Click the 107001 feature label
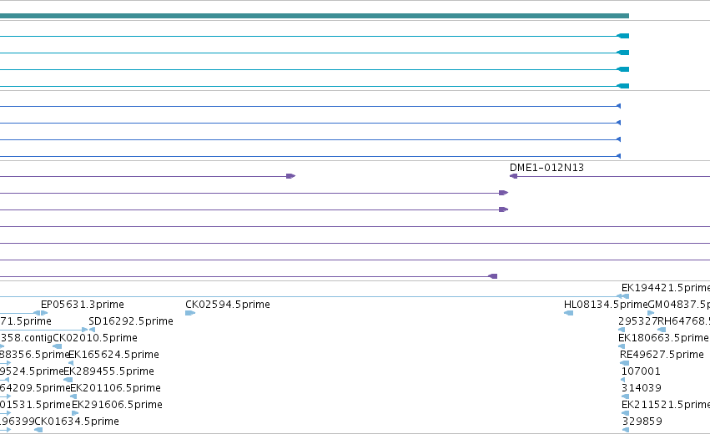Image resolution: width=710 pixels, height=434 pixels. click(x=641, y=371)
